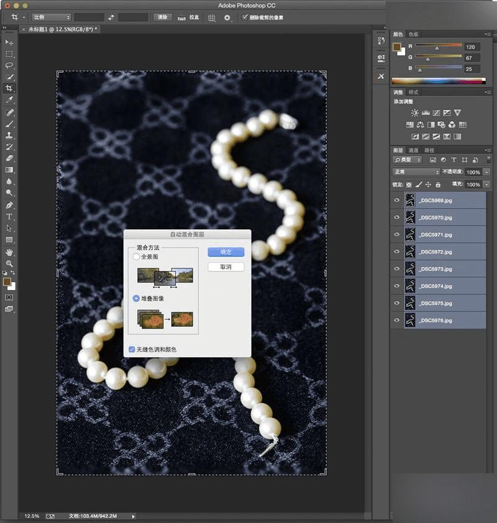The width and height of the screenshot is (497, 523).
Task: Expand the 不透明度 opacity dropdown arrow
Action: pyautogui.click(x=486, y=172)
